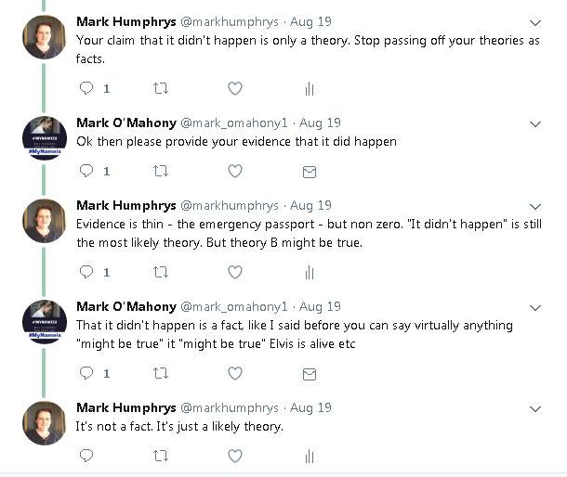Like the 'provide your evidence' tweet
This screenshot has height=477, width=567.
[235, 172]
